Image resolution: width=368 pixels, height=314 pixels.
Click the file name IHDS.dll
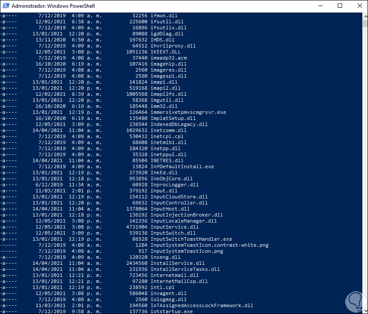(x=163, y=40)
